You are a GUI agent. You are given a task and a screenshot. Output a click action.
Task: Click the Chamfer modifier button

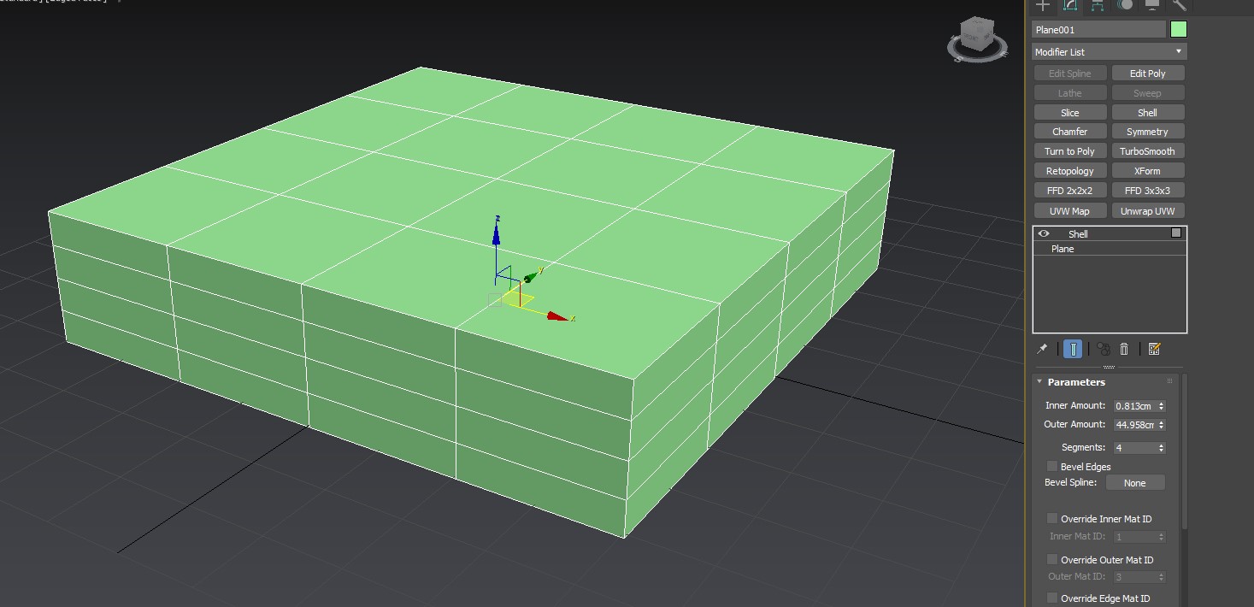click(1070, 132)
